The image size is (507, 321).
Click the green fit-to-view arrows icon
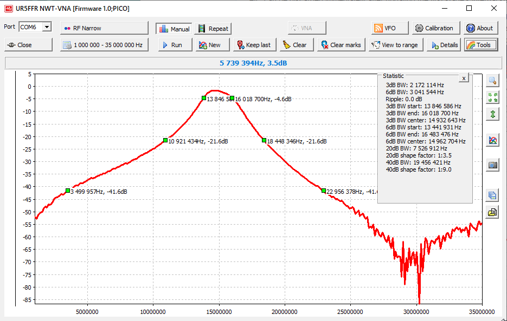492,97
